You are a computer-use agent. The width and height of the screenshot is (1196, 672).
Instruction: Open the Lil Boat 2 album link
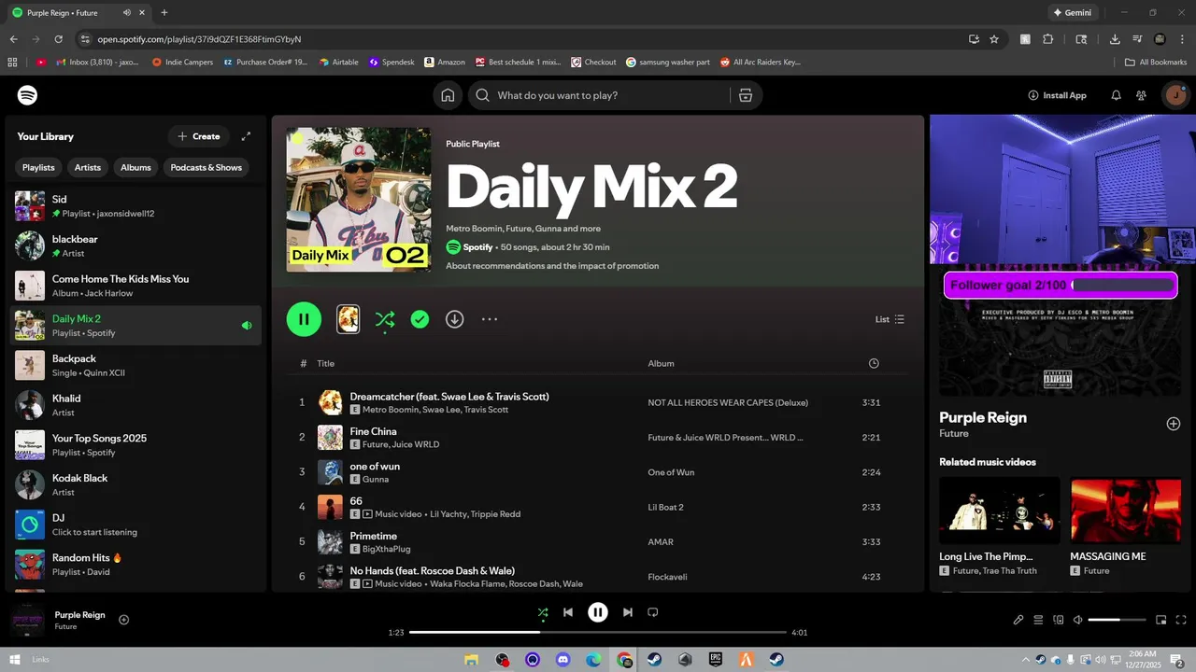[665, 507]
